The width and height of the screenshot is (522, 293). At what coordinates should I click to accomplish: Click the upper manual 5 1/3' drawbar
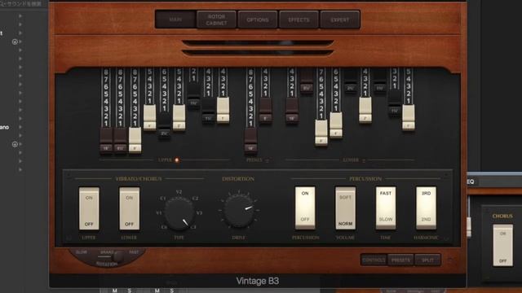point(121,140)
